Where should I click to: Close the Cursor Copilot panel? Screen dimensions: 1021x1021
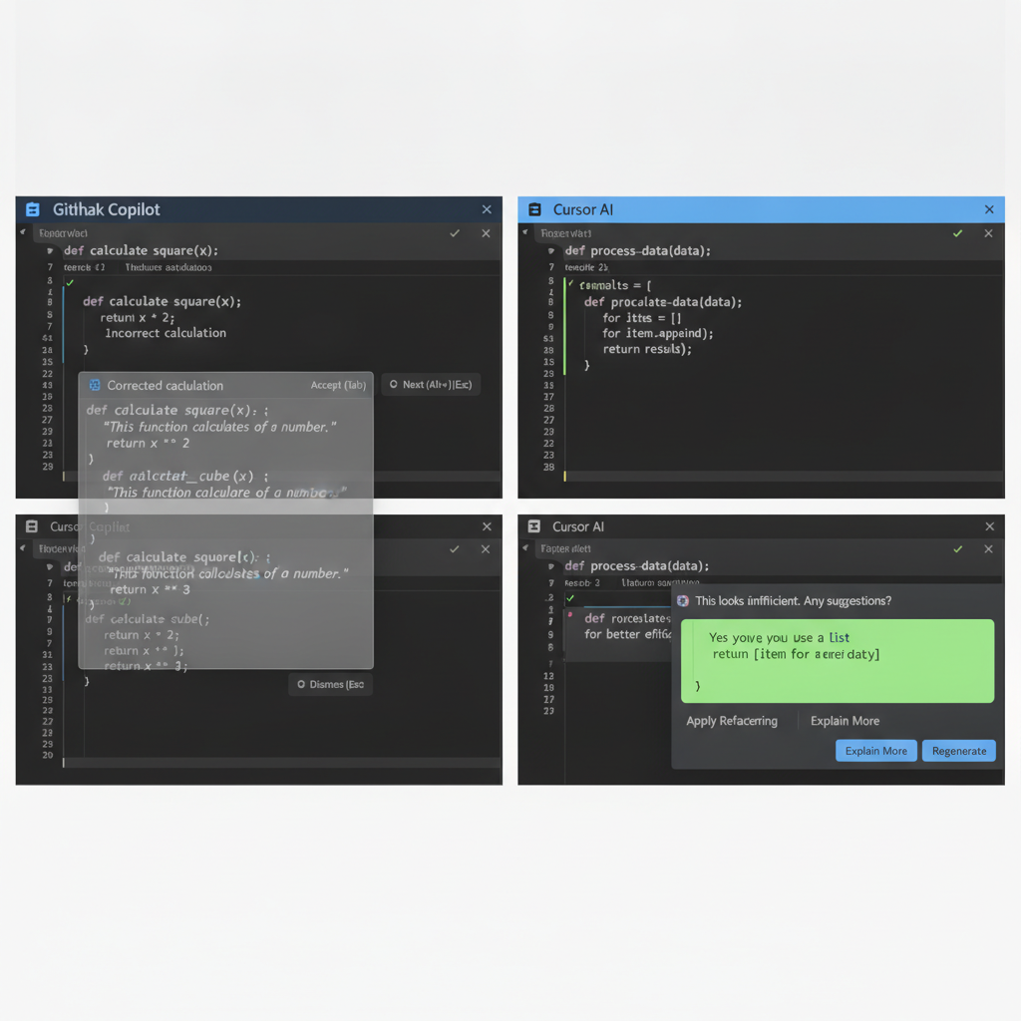(487, 526)
